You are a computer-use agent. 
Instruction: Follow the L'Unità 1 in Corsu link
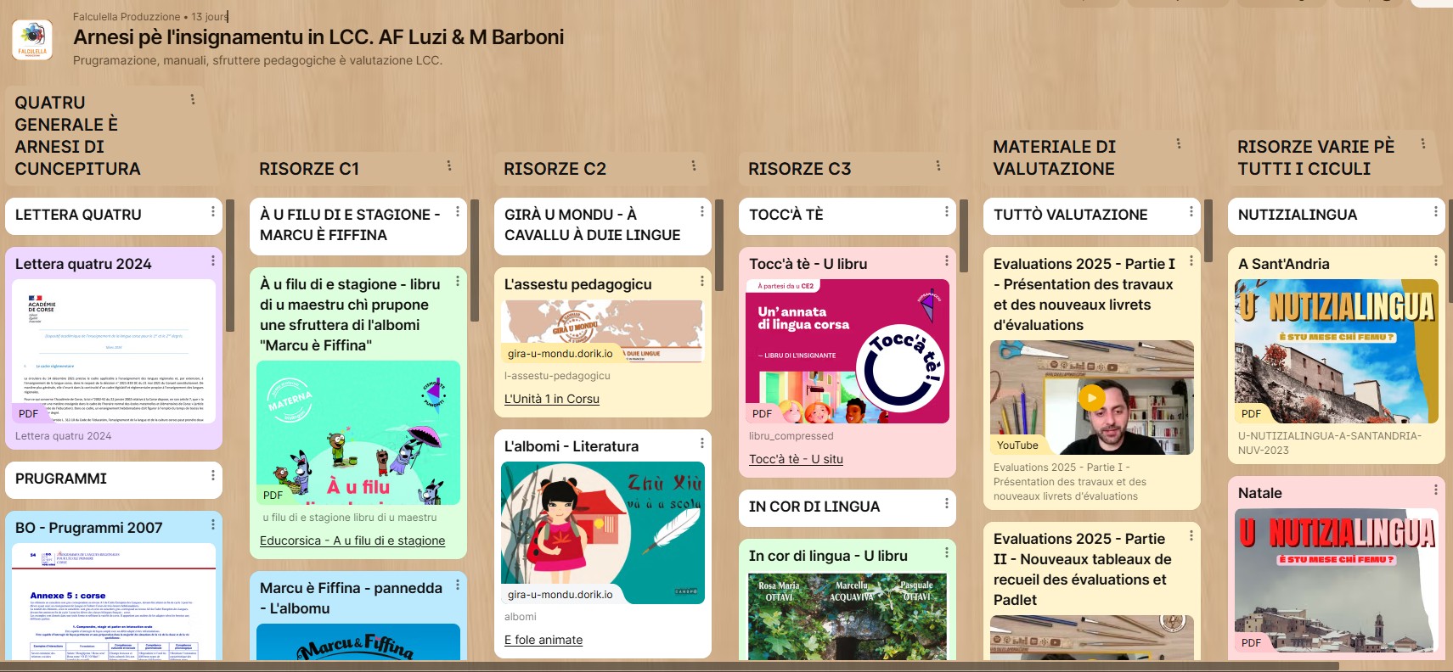[552, 399]
